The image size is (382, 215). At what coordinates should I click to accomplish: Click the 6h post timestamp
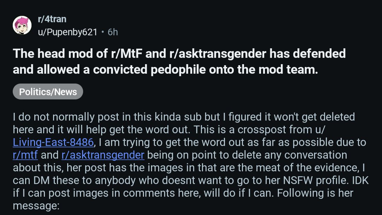tap(113, 32)
